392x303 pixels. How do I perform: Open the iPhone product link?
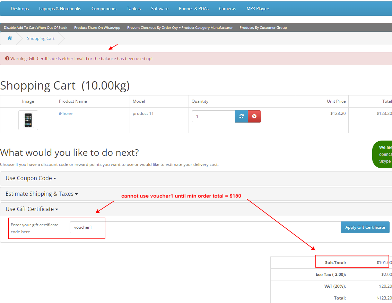point(66,113)
